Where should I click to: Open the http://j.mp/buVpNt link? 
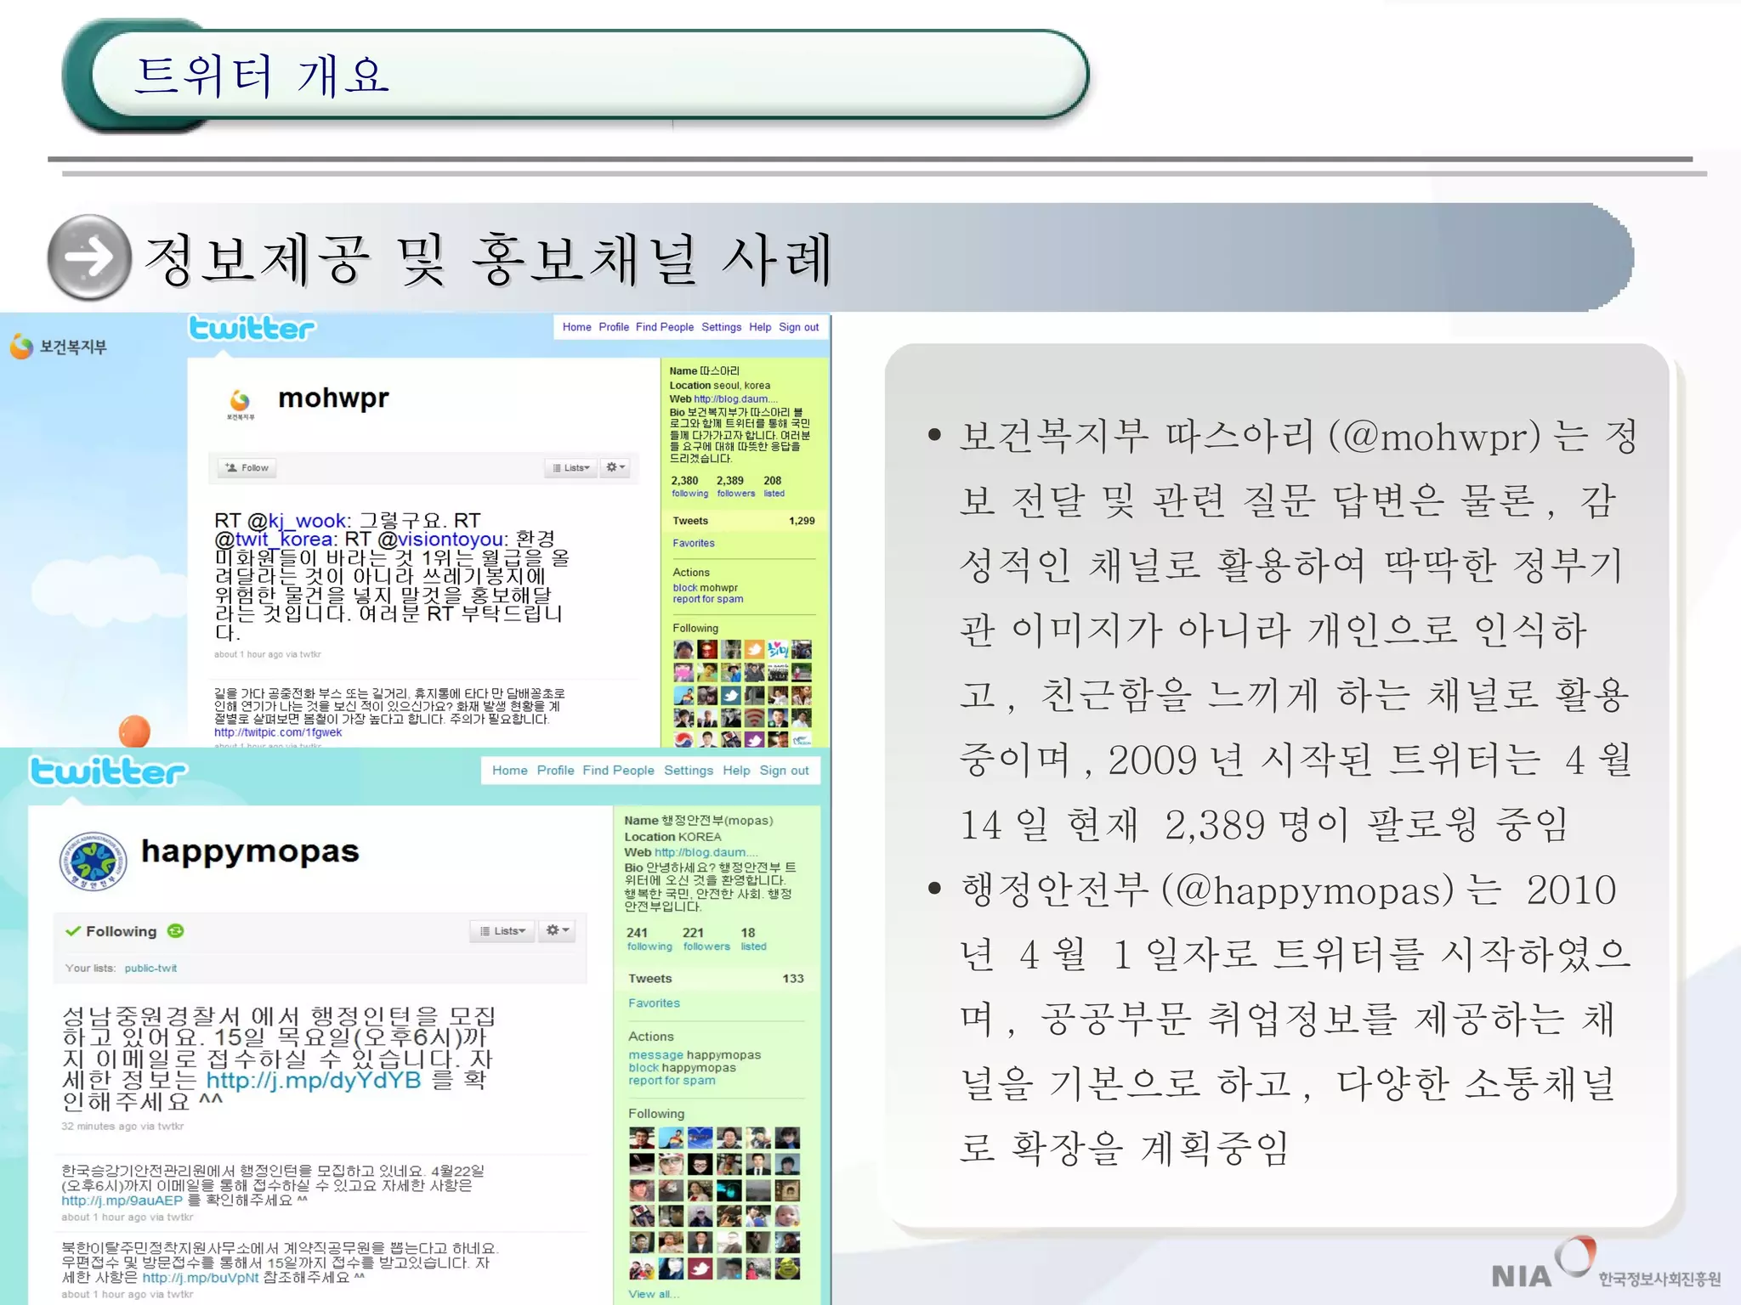pos(200,1277)
